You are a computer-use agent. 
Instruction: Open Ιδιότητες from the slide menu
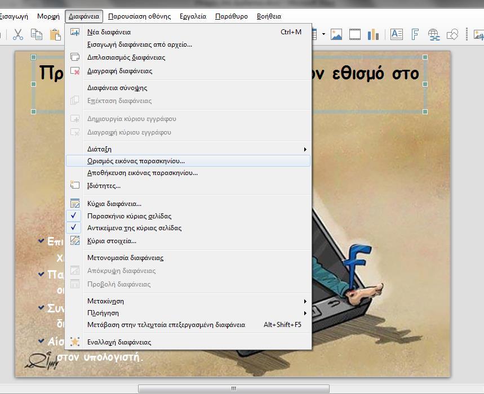[188, 186]
